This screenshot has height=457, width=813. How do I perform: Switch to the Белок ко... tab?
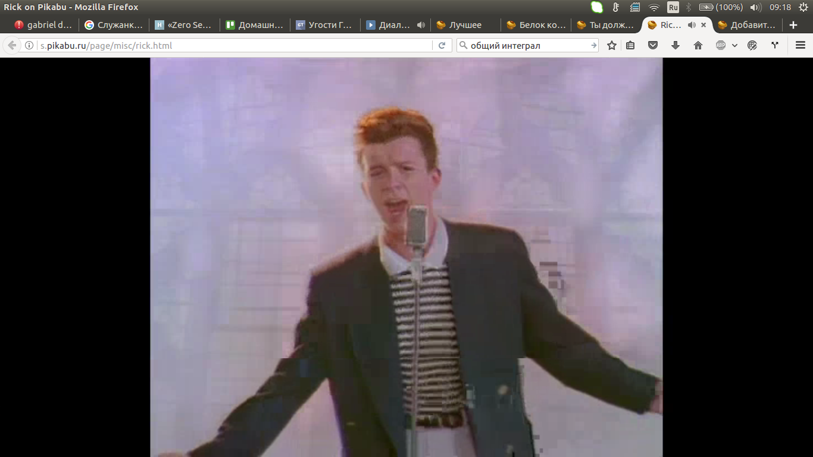(536, 25)
